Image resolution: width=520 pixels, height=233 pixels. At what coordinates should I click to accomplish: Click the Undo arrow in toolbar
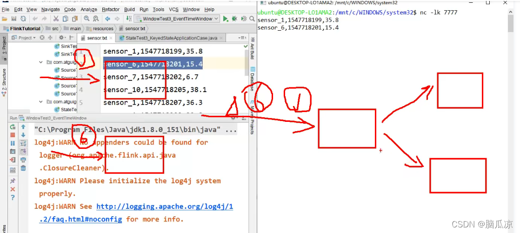[35, 19]
